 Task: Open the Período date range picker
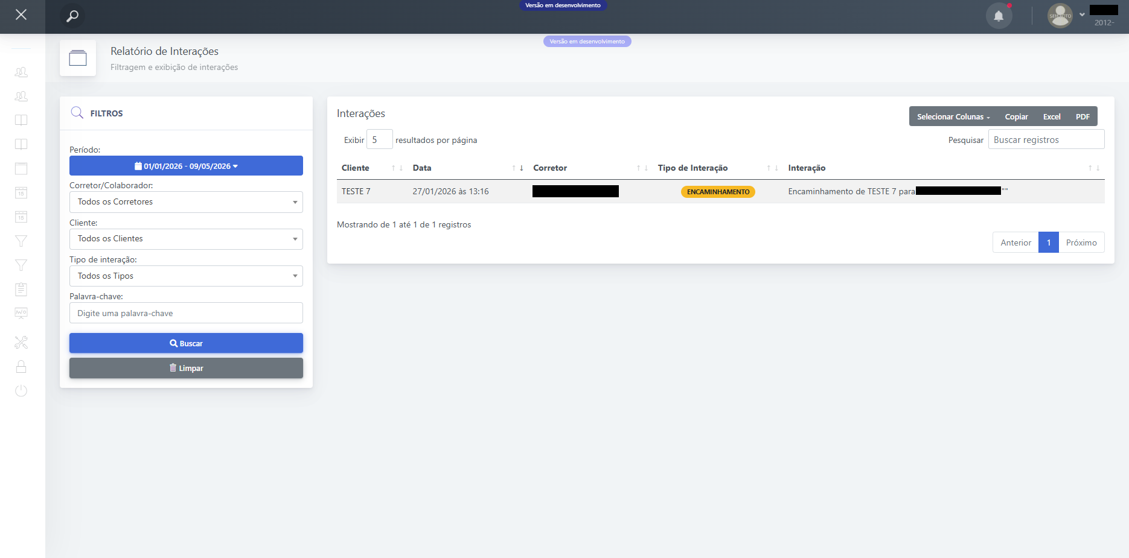tap(186, 166)
